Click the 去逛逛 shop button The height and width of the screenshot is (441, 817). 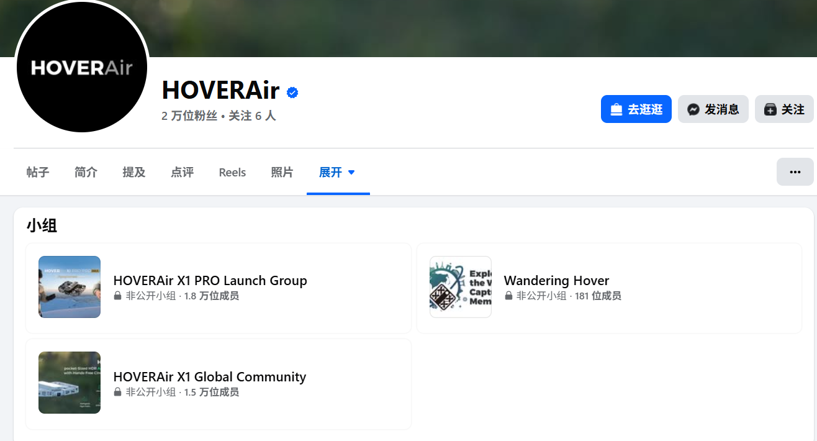[x=636, y=109]
